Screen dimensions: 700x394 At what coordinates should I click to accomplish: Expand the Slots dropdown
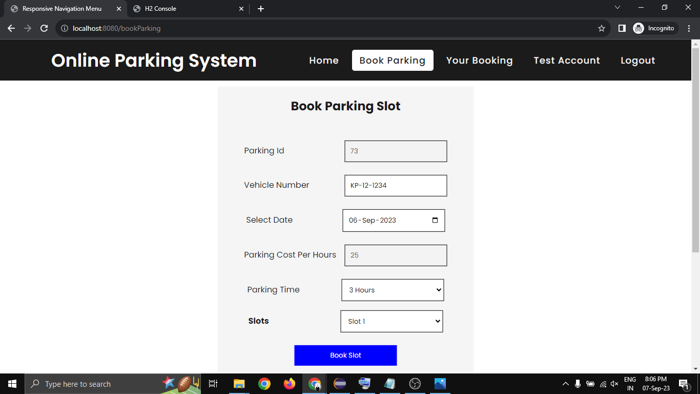pos(392,321)
